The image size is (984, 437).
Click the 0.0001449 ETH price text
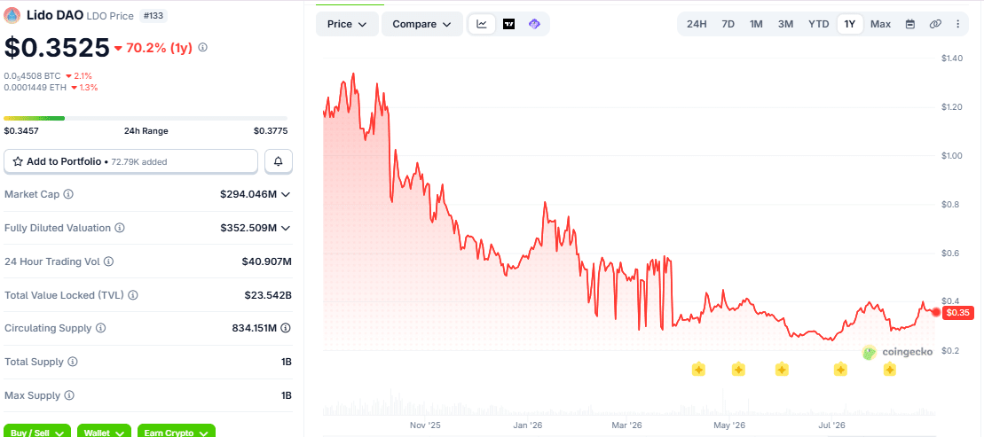tap(35, 87)
